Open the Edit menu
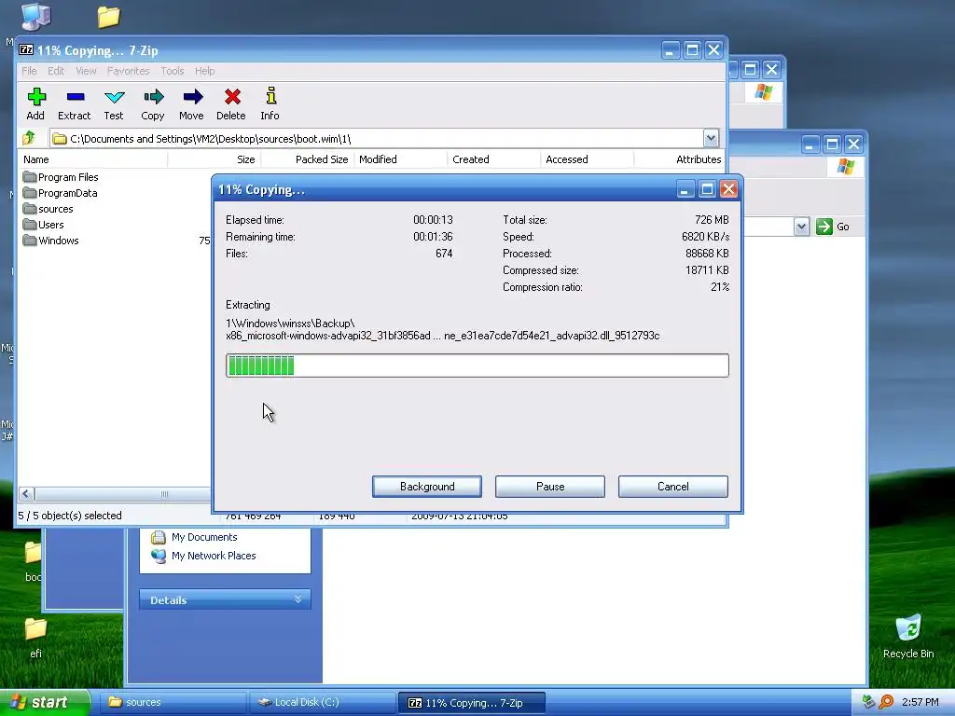Screen dimensions: 955x716 pos(56,71)
